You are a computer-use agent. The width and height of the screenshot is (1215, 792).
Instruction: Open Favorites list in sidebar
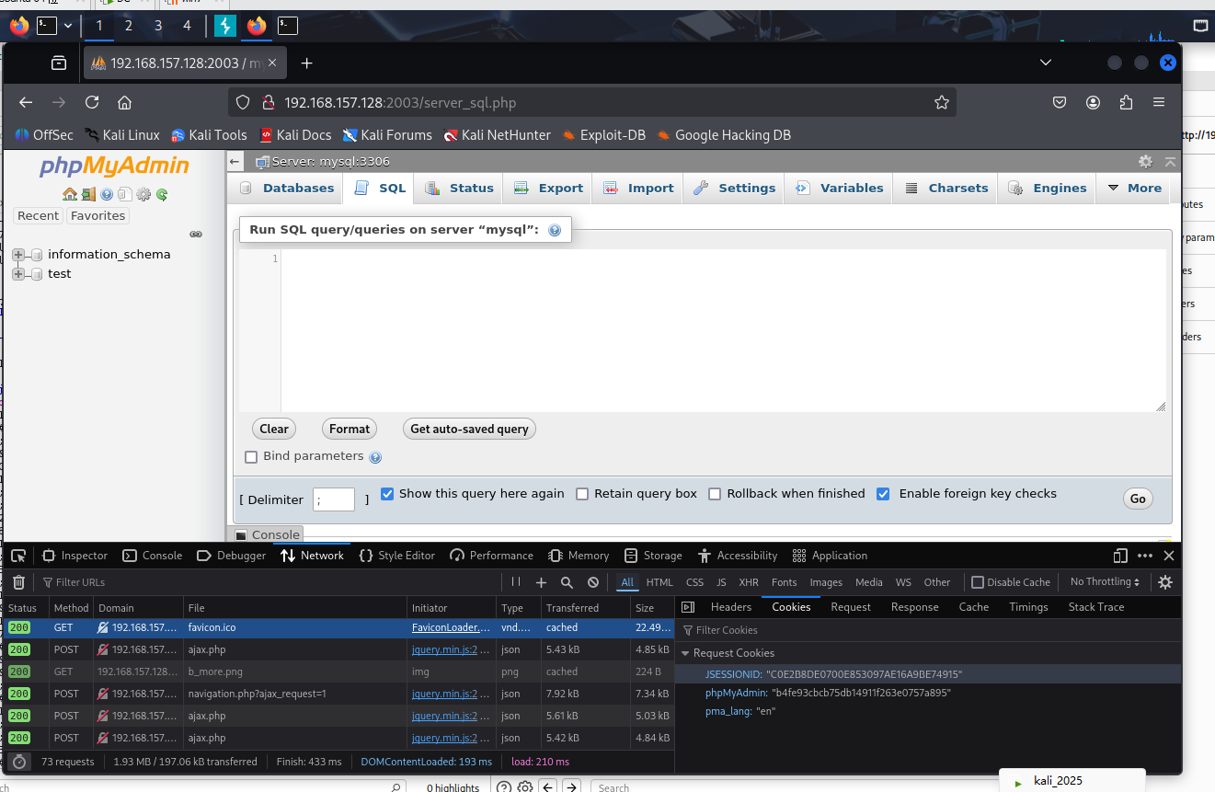coord(98,216)
